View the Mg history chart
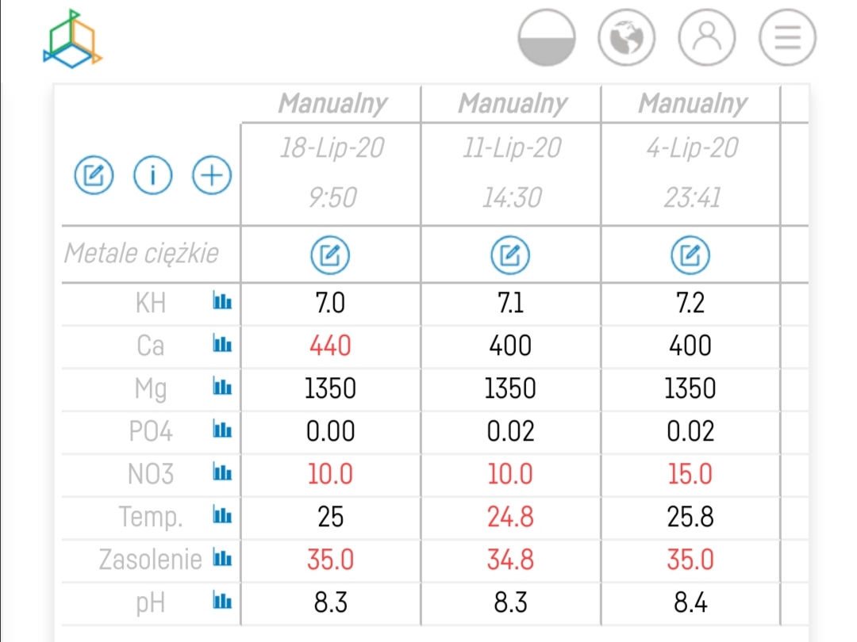 pyautogui.click(x=222, y=388)
